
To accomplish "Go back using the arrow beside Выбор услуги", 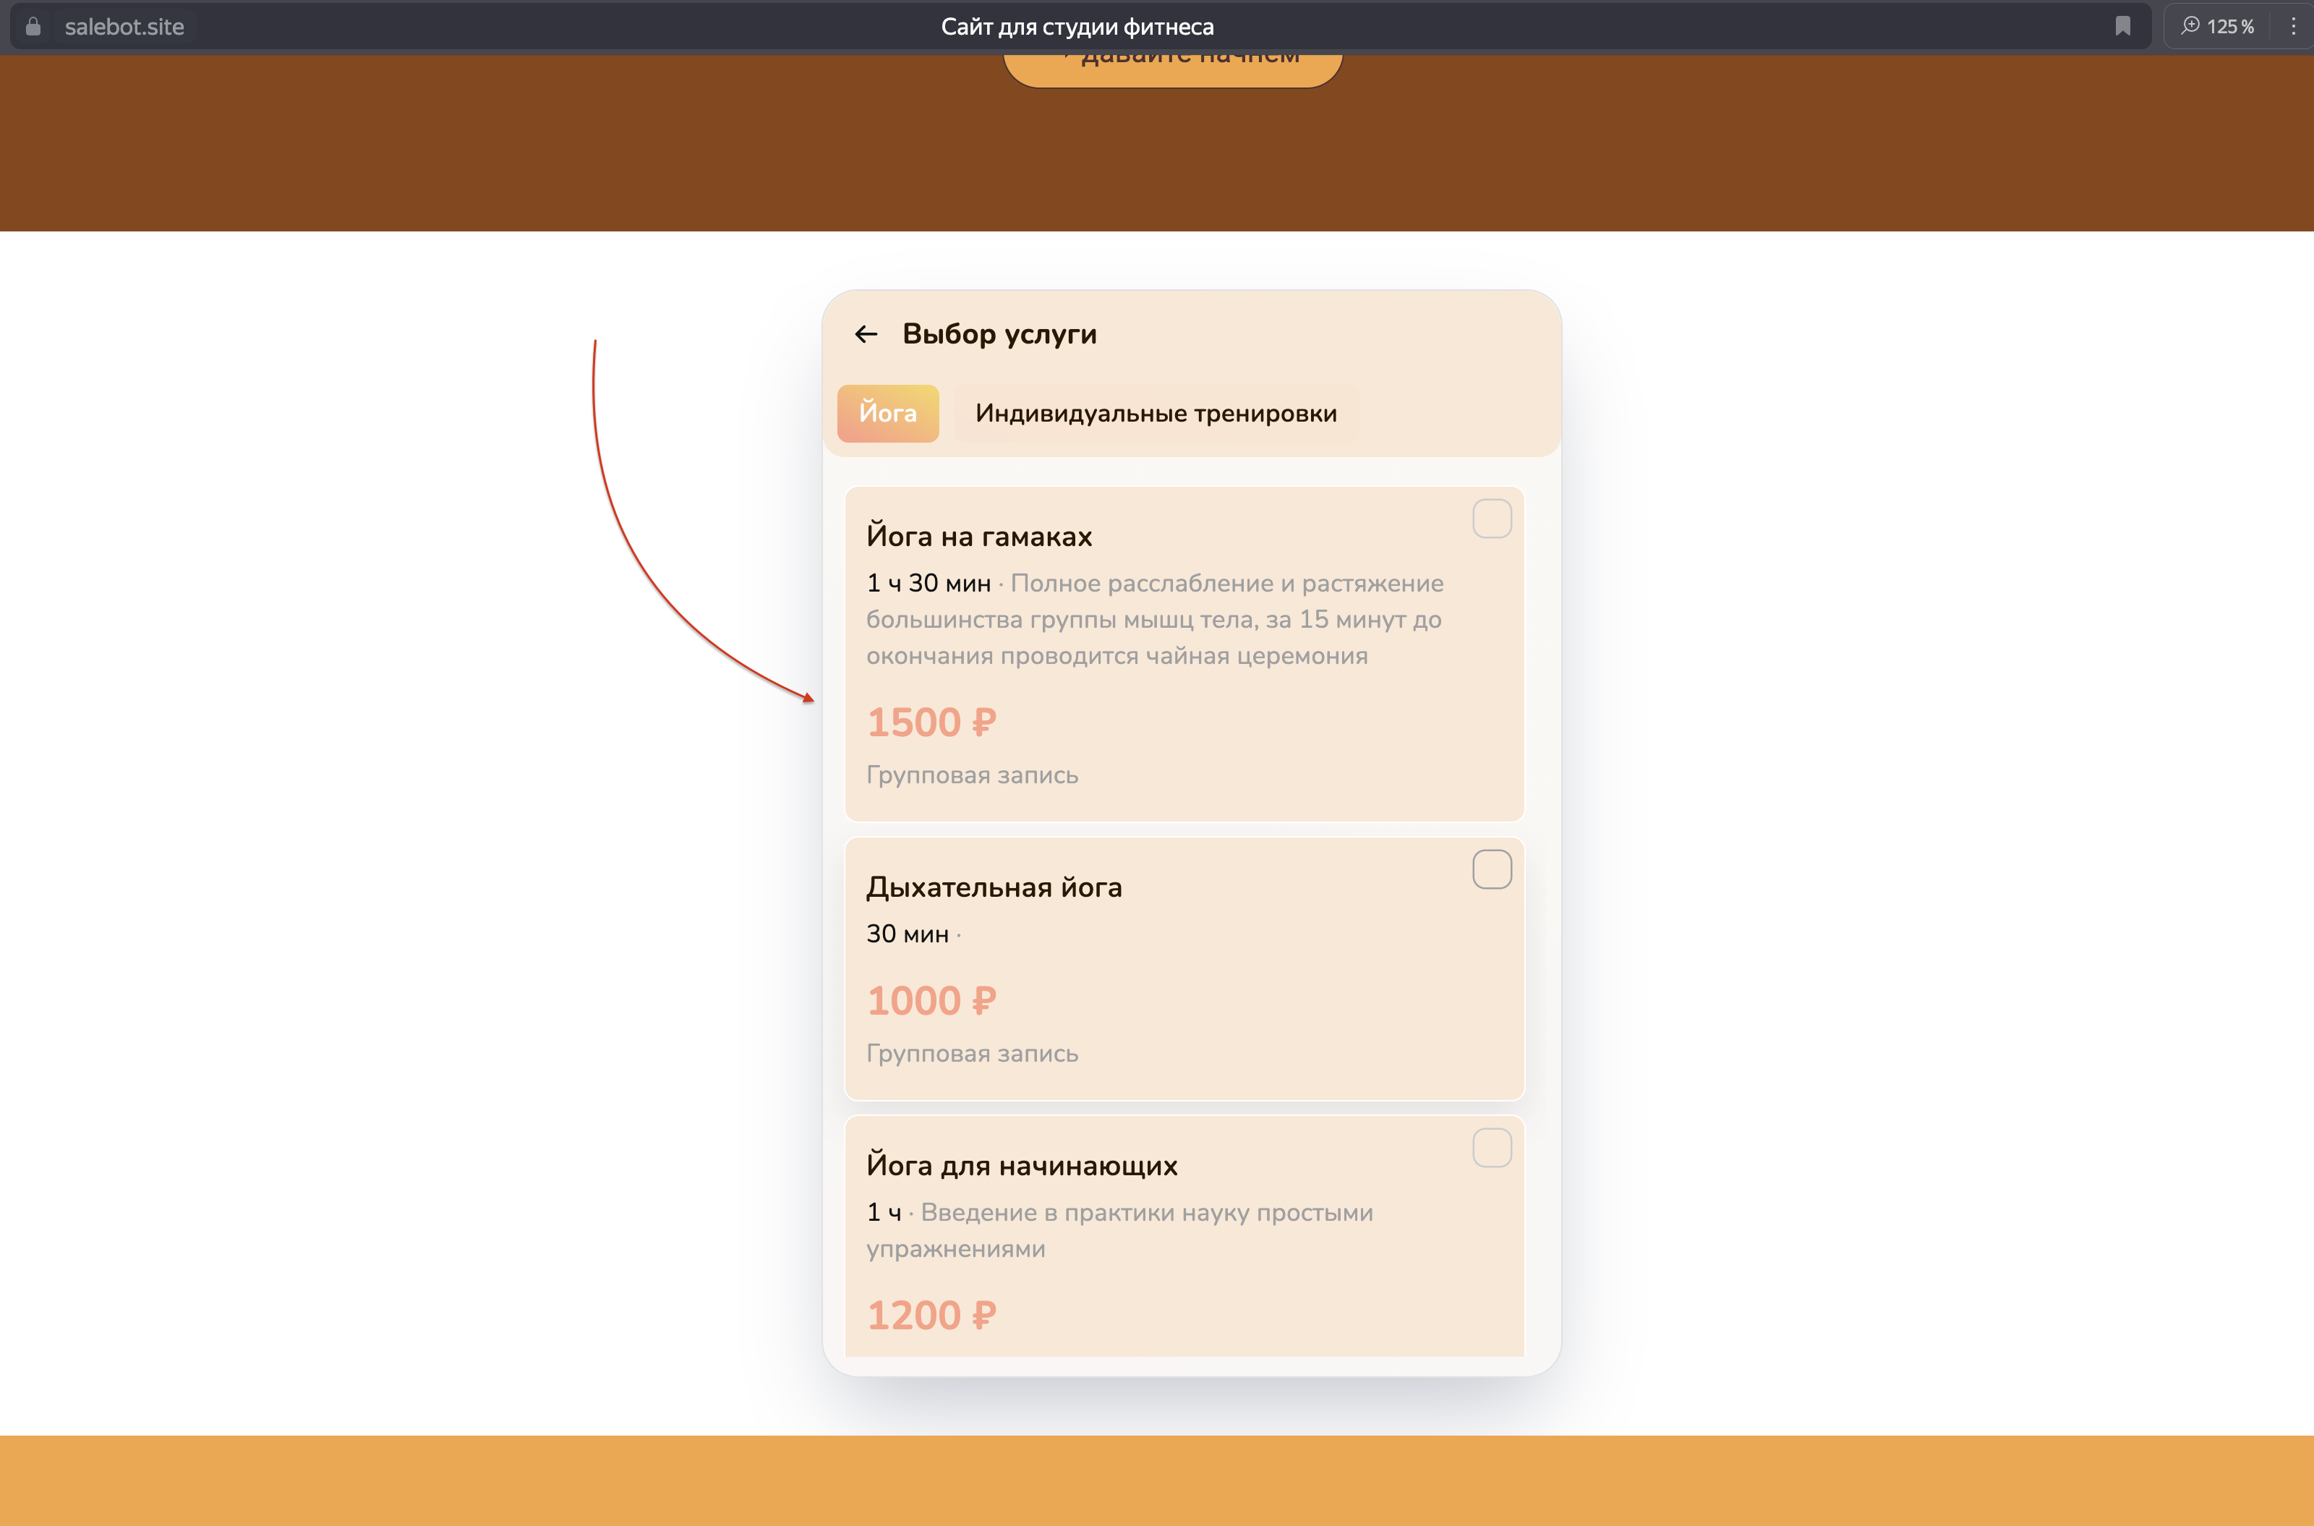I will (x=865, y=335).
